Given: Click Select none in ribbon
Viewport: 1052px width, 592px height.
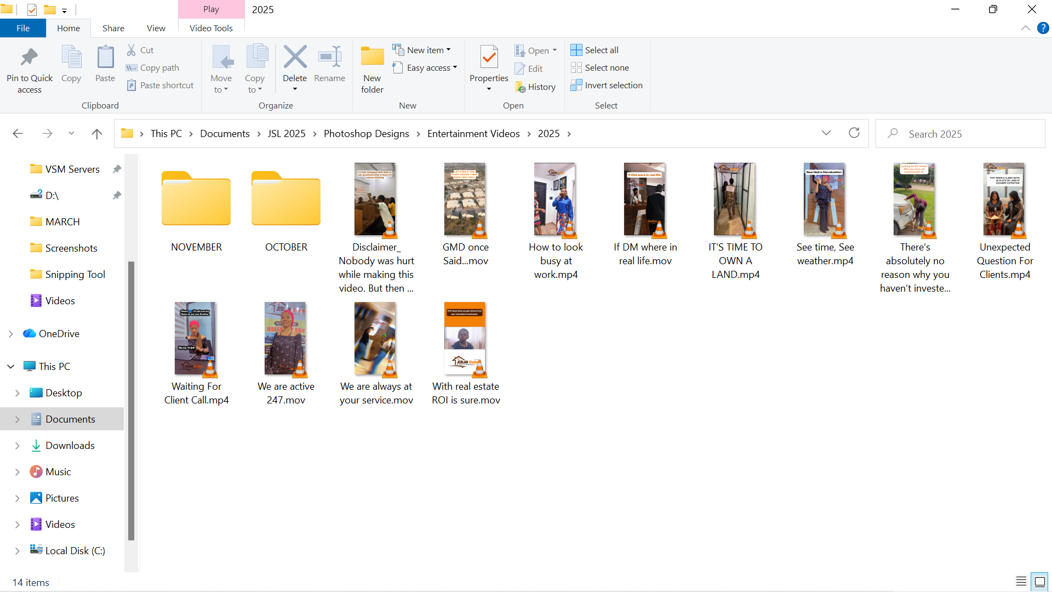Looking at the screenshot, I should pos(600,67).
